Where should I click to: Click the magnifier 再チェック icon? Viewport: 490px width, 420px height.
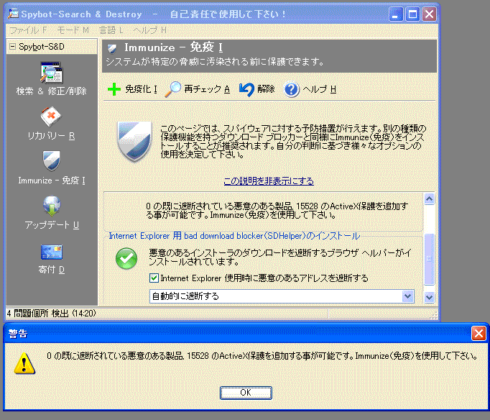coord(173,89)
